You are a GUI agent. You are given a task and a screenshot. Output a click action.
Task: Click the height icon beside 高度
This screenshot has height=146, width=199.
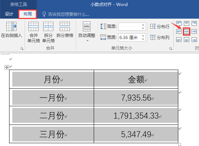point(103,26)
